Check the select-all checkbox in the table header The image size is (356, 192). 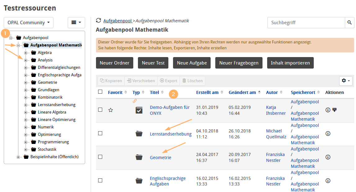coord(100,92)
